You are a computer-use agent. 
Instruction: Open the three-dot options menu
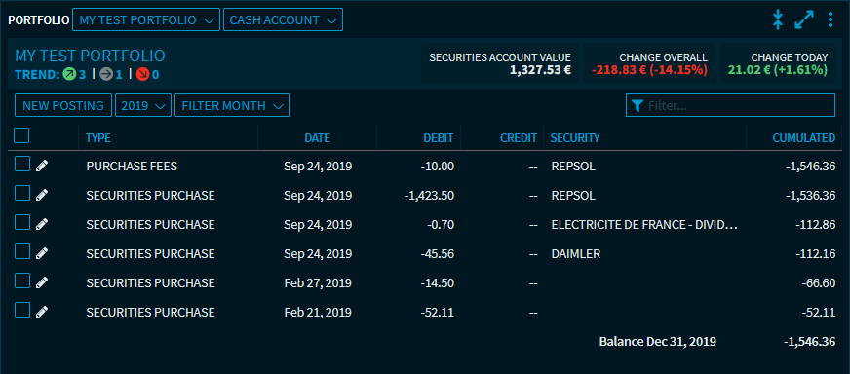point(831,20)
